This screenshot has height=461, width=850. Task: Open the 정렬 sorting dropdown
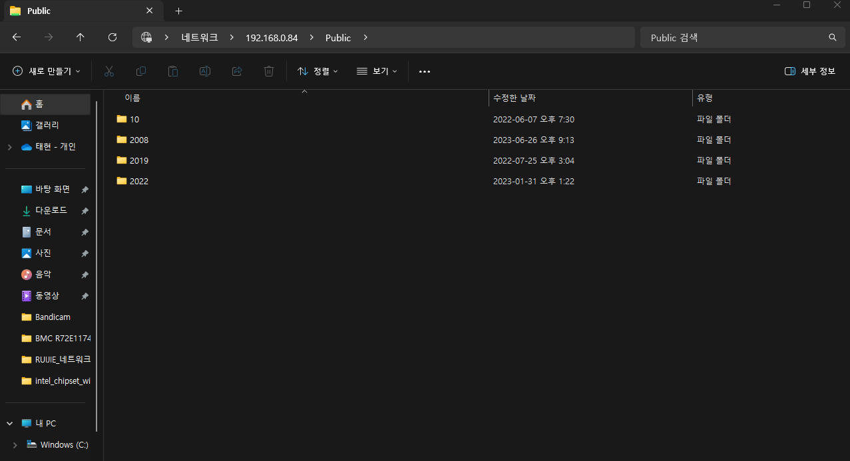point(318,71)
